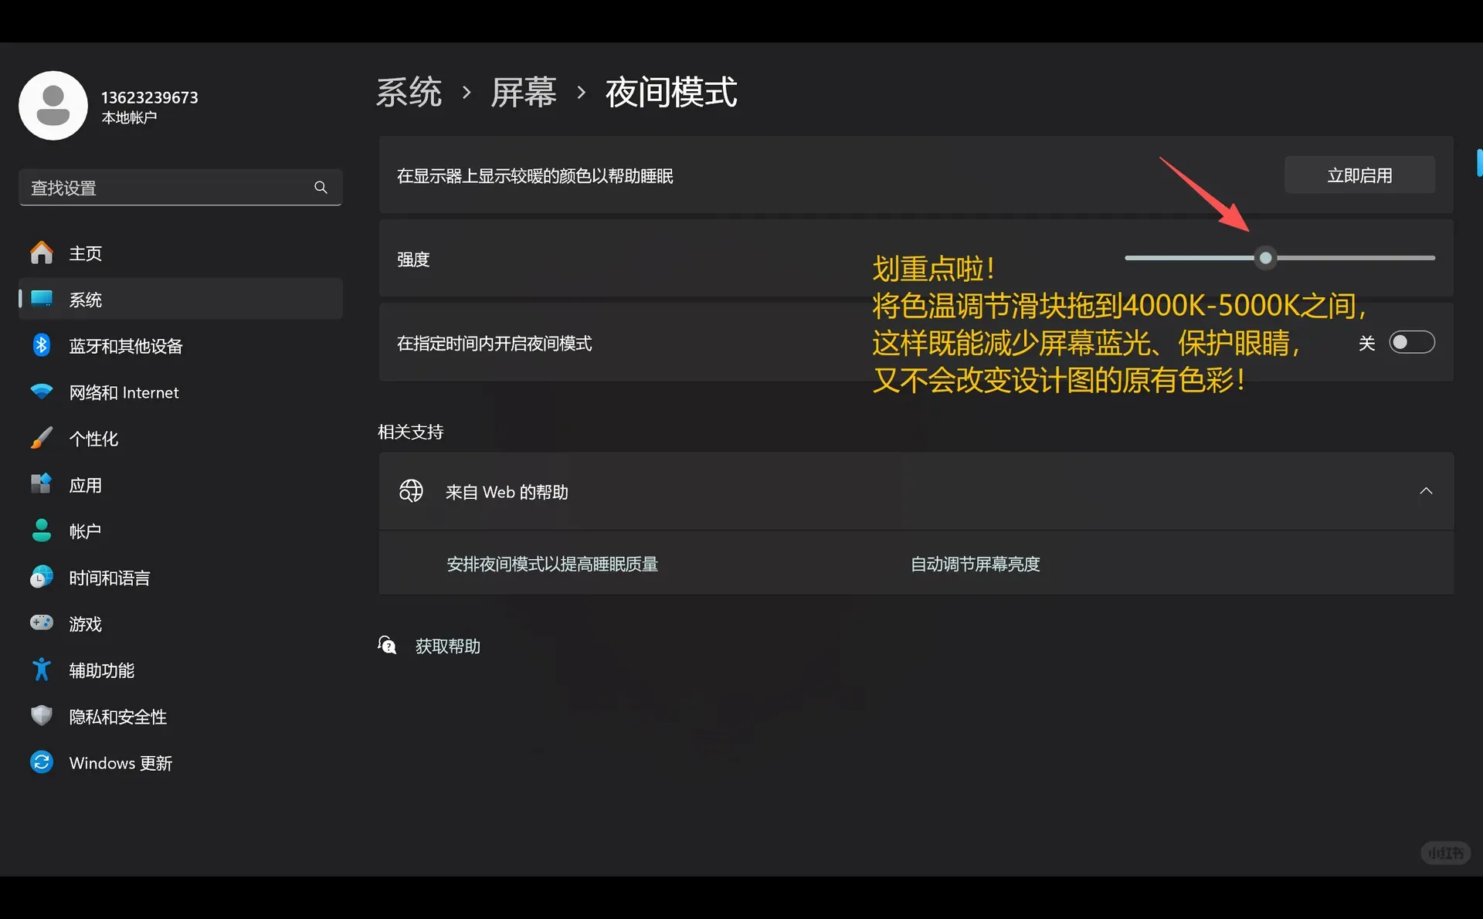1483x919 pixels.
Task: Click the 立即启用 button
Action: coord(1359,175)
